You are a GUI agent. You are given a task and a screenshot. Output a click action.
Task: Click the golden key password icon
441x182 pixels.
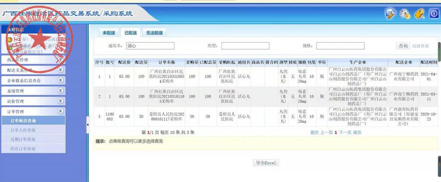419,14
